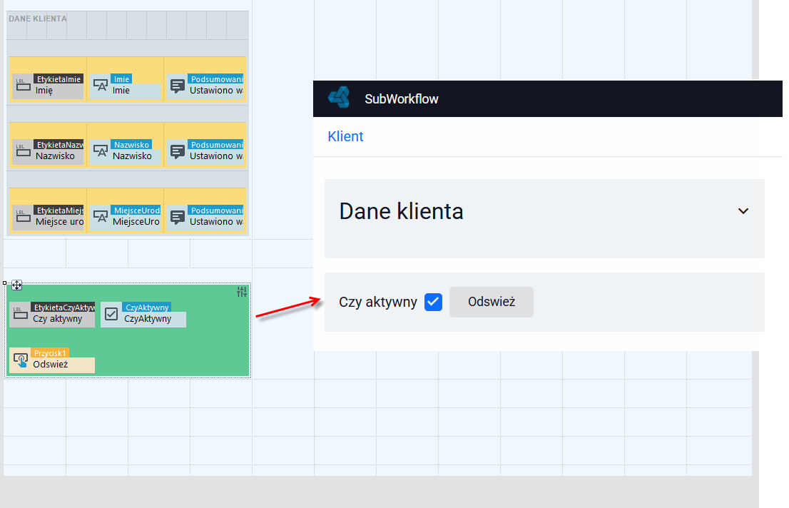Click the Podsumowanie comment icon in Imię row
789x508 pixels.
click(178, 86)
